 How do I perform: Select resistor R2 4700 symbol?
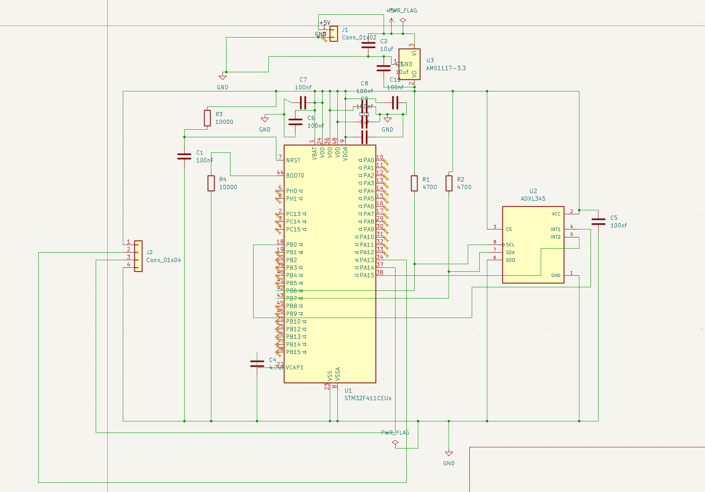coord(449,183)
